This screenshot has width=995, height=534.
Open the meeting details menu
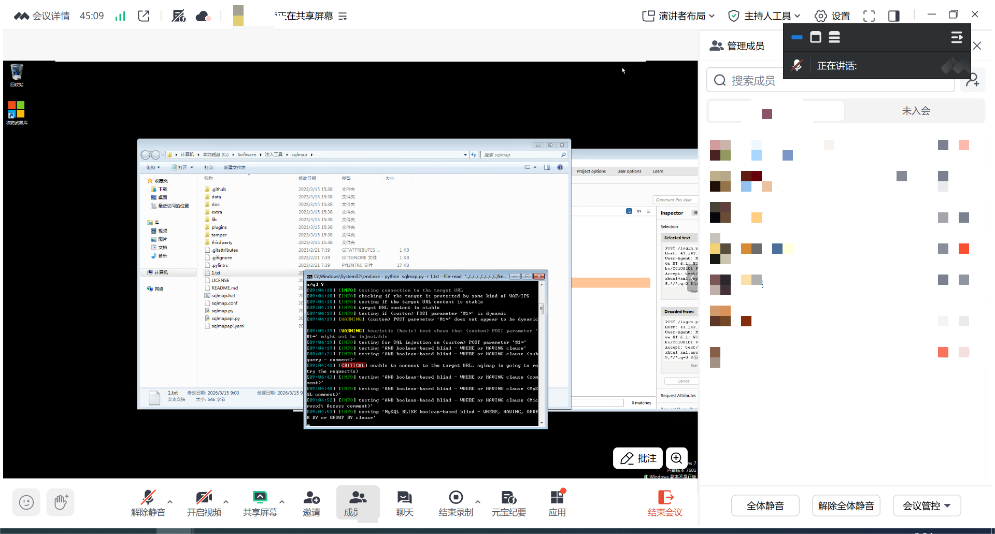[x=42, y=16]
